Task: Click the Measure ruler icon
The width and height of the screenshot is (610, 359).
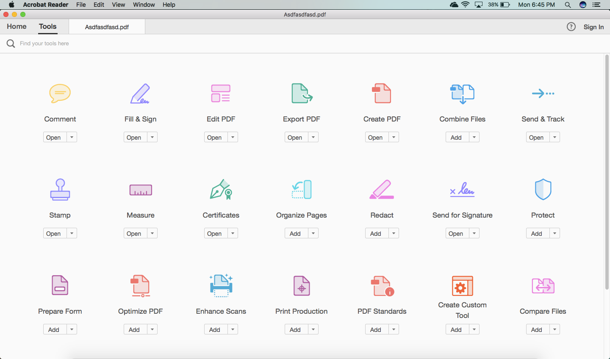Action: [140, 190]
